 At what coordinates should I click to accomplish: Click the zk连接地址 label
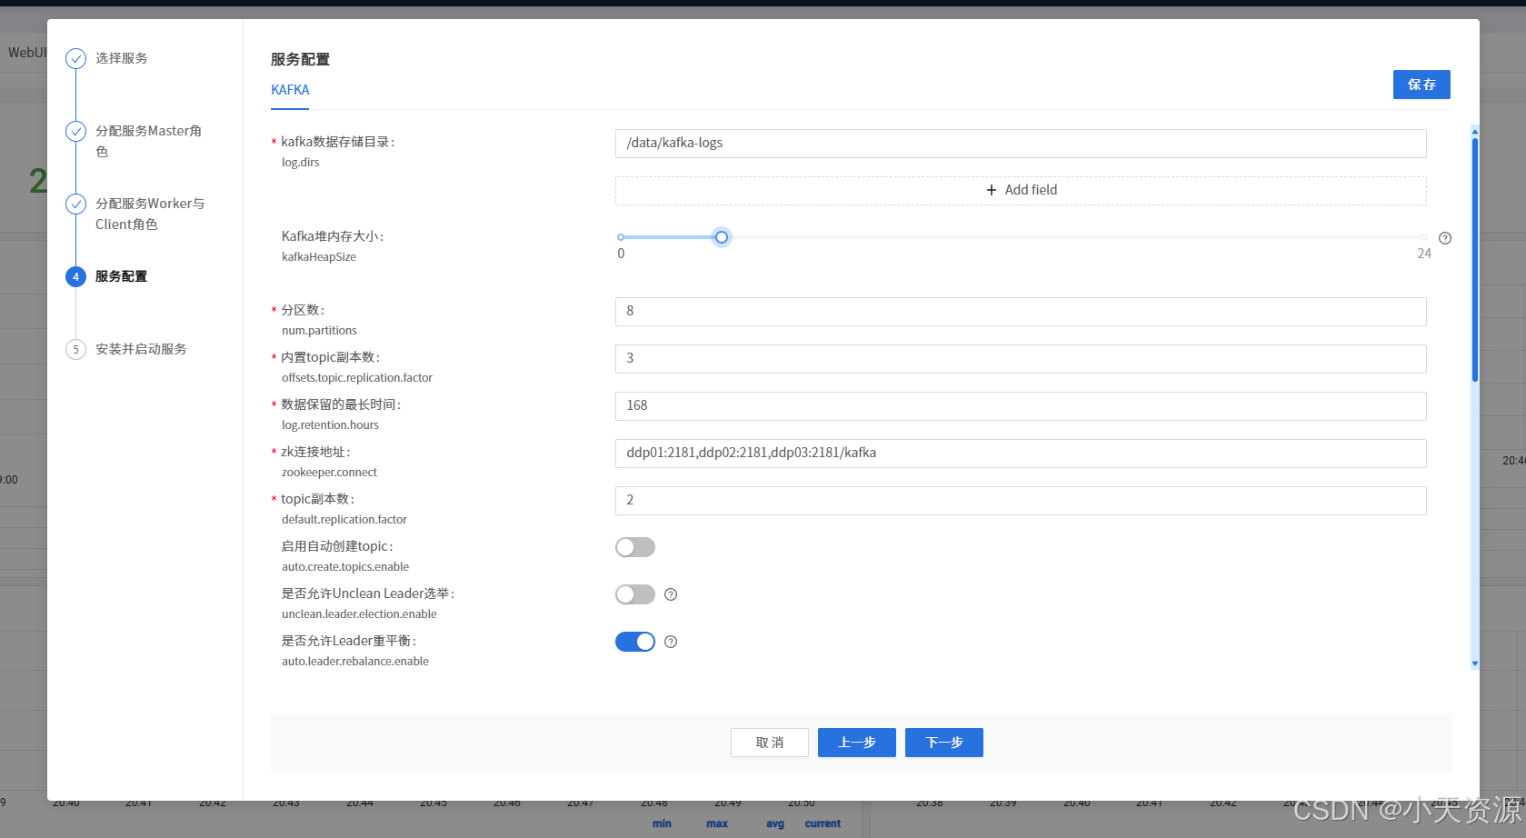click(315, 452)
